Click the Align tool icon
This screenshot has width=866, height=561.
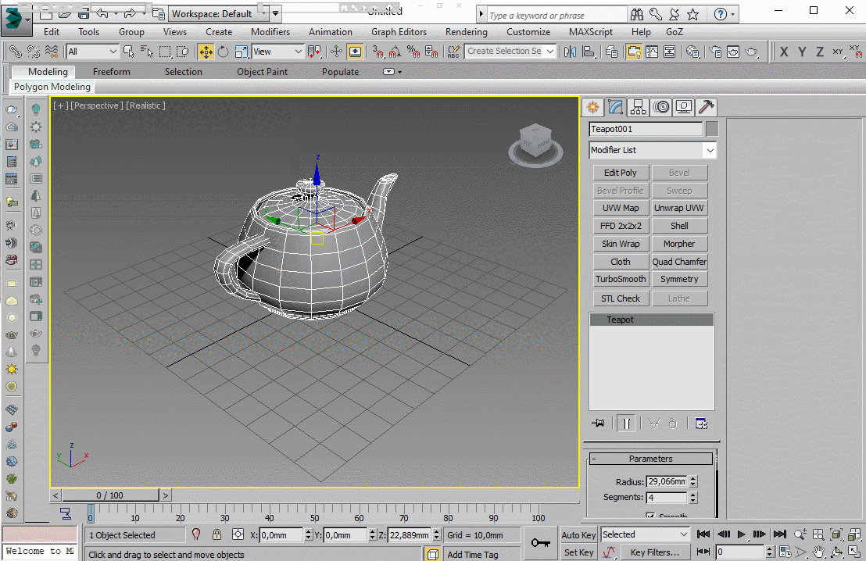[589, 52]
